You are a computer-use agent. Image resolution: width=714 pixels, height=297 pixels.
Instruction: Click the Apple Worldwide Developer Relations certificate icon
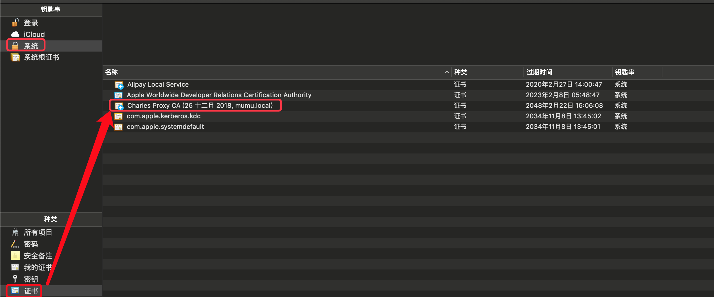(x=118, y=95)
